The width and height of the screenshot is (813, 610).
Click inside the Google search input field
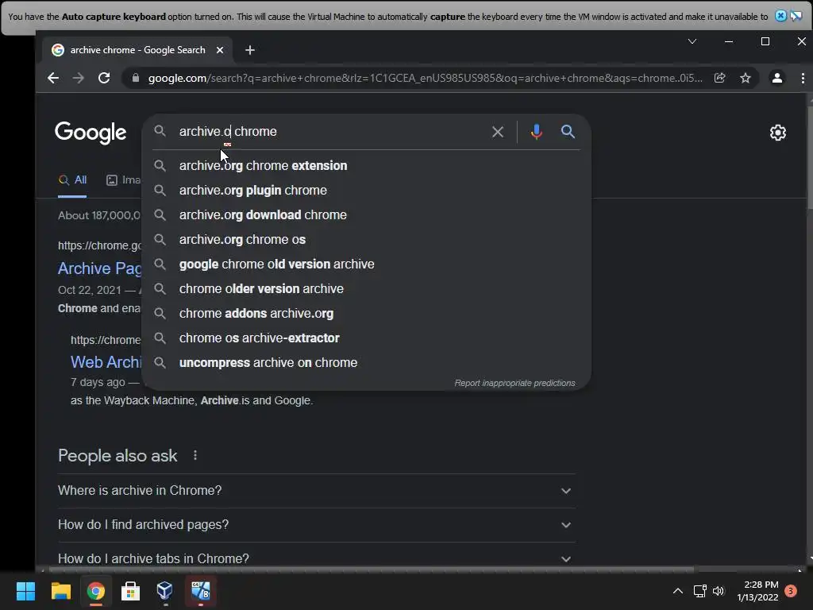coord(332,131)
